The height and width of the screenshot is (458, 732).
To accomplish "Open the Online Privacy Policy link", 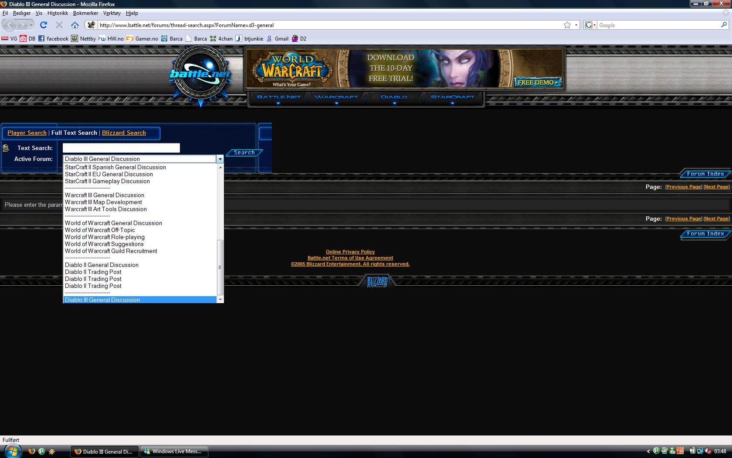I will [x=350, y=252].
